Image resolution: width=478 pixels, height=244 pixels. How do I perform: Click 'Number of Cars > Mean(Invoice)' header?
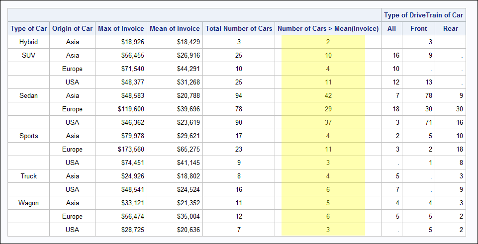[328, 28]
